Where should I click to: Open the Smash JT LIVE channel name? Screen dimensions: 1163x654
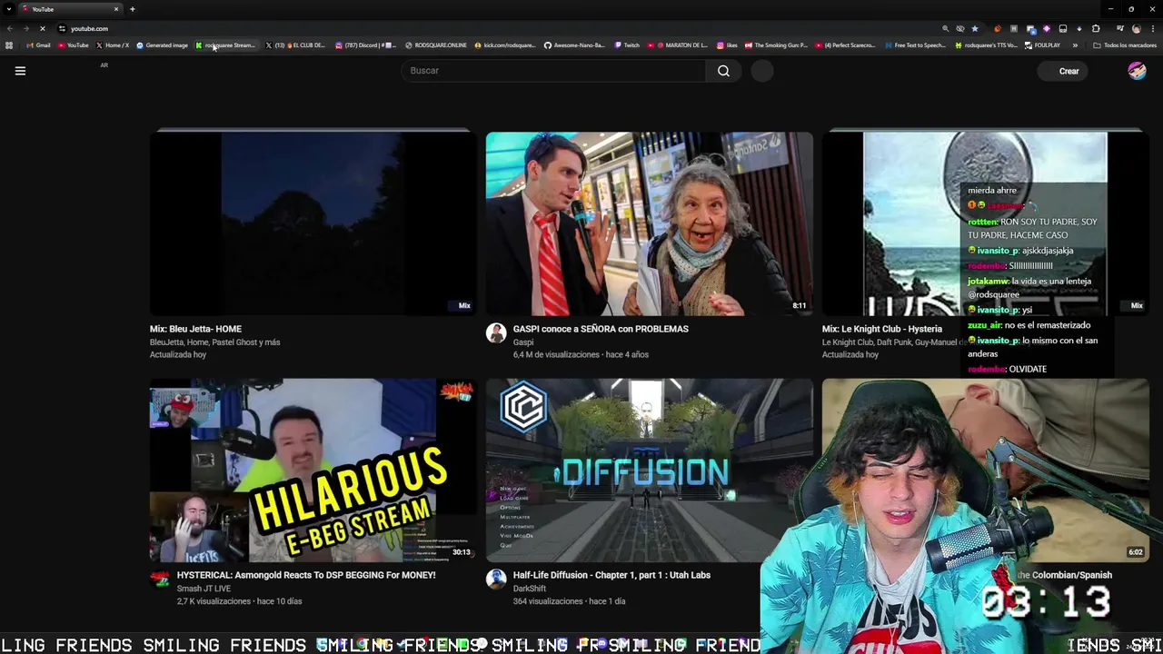pyautogui.click(x=204, y=589)
